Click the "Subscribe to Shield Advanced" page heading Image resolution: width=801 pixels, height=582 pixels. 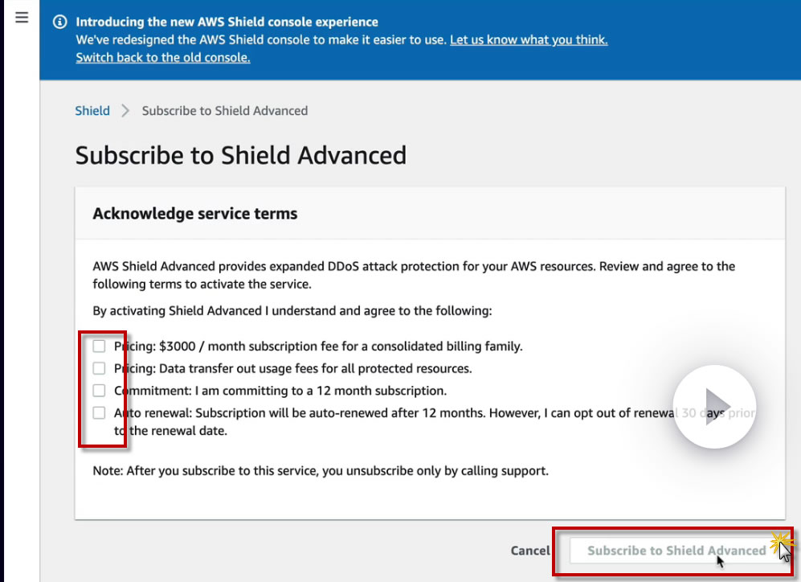[241, 154]
